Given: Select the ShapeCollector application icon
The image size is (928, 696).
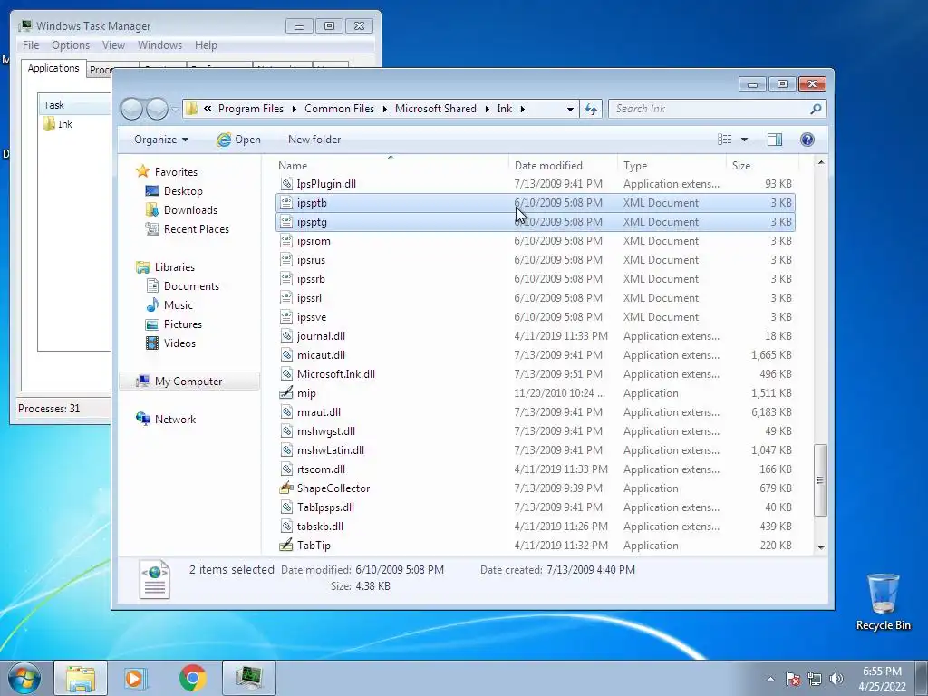Looking at the screenshot, I should (x=285, y=488).
